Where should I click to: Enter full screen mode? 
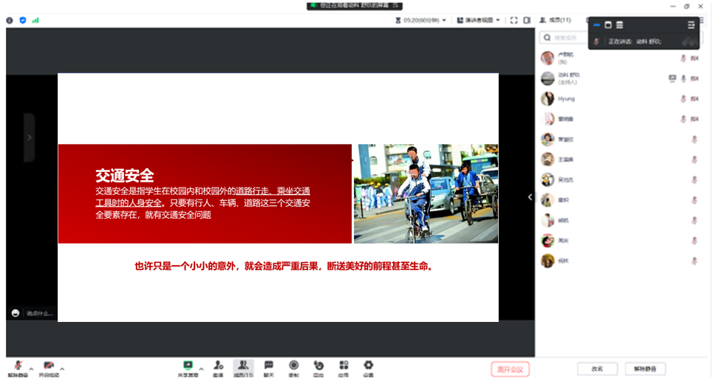(x=514, y=20)
